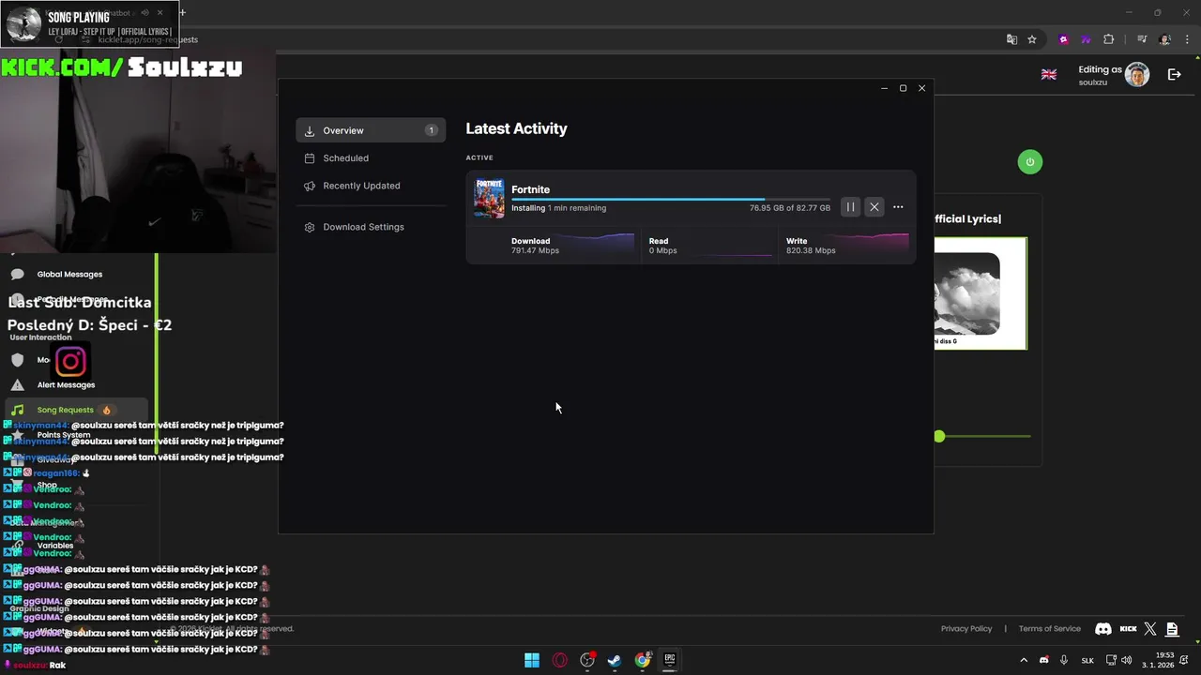The image size is (1201, 675).
Task: Open the document icon in Kicklet footer
Action: point(1172,629)
